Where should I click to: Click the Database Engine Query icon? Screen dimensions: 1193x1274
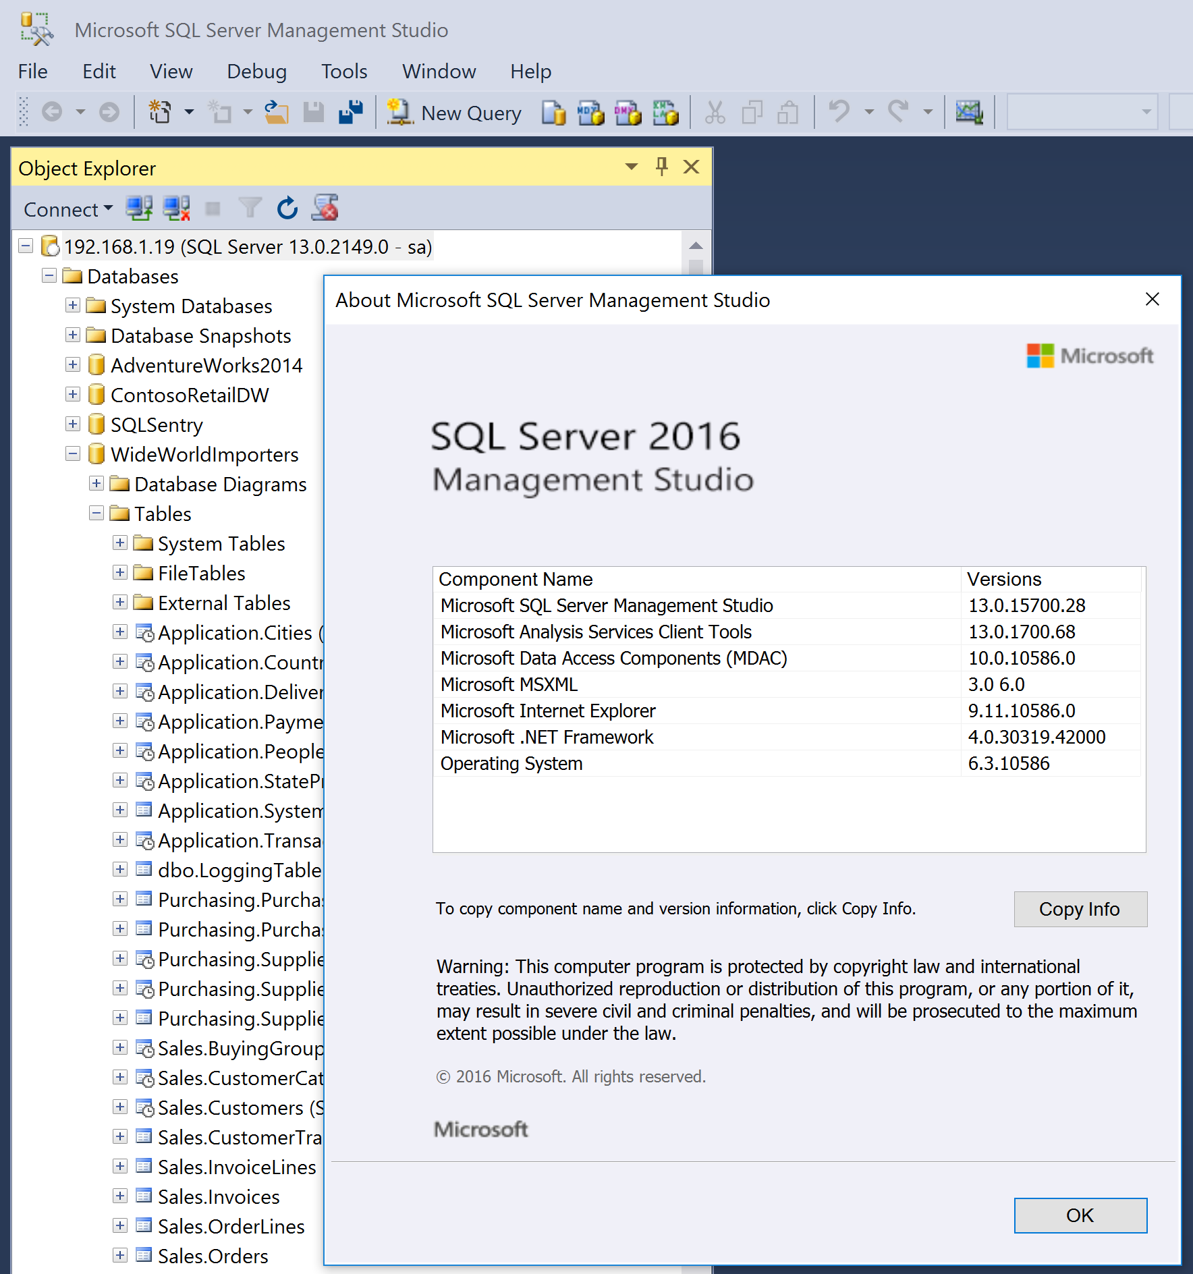pos(553,113)
